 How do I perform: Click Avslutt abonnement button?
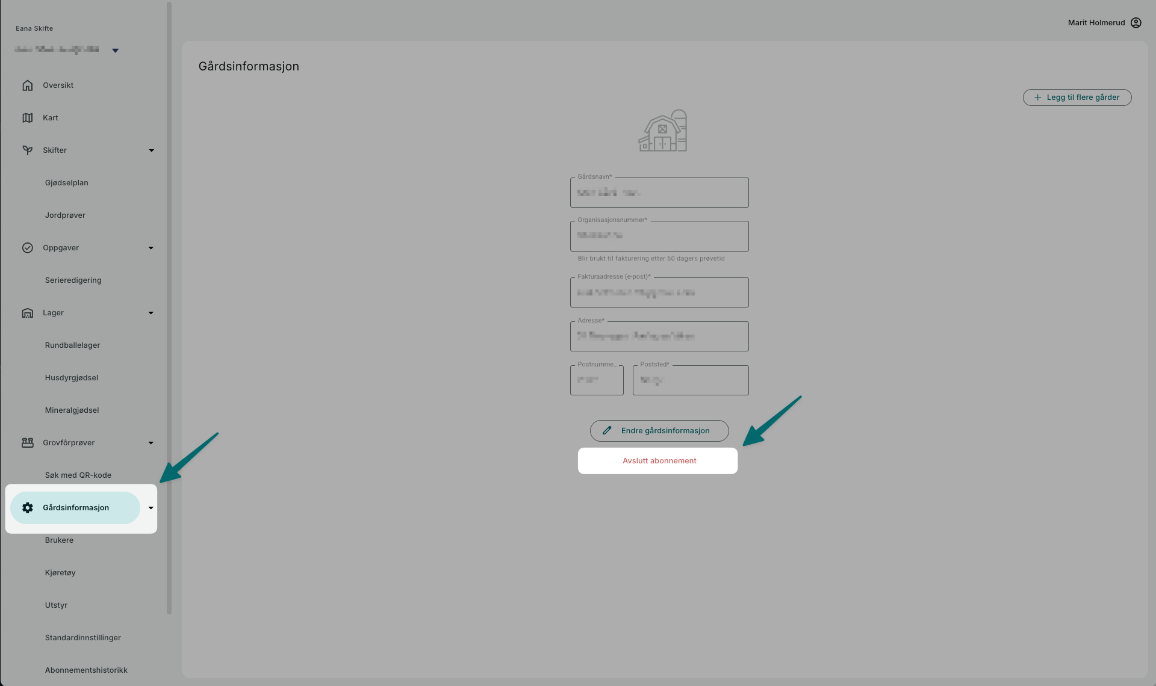click(x=659, y=461)
